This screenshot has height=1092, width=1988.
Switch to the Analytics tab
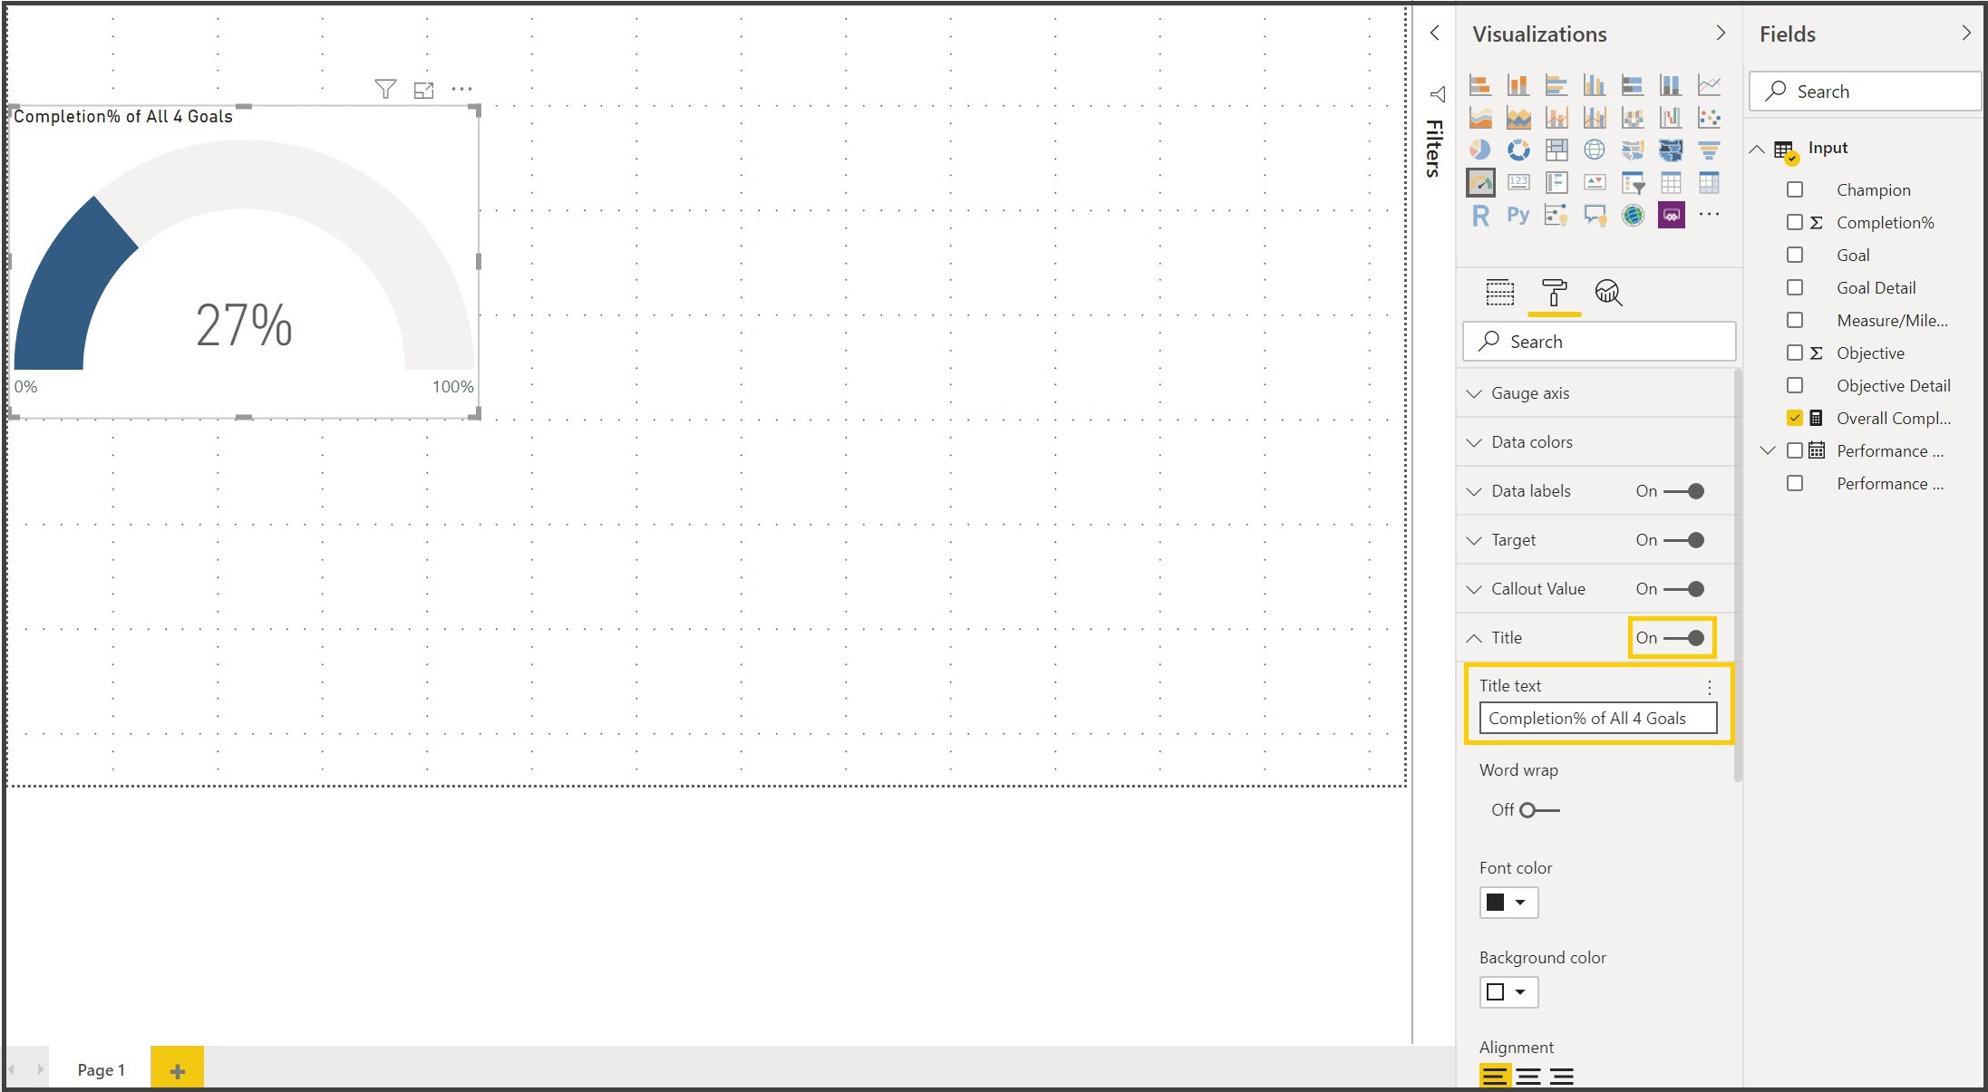(1608, 293)
